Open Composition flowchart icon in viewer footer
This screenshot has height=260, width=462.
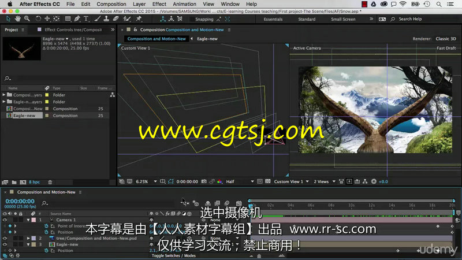[x=365, y=181]
